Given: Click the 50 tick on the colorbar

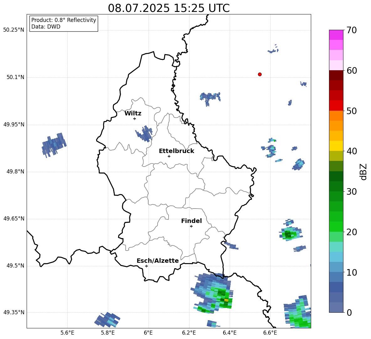Looking at the screenshot, I should click(x=352, y=111).
